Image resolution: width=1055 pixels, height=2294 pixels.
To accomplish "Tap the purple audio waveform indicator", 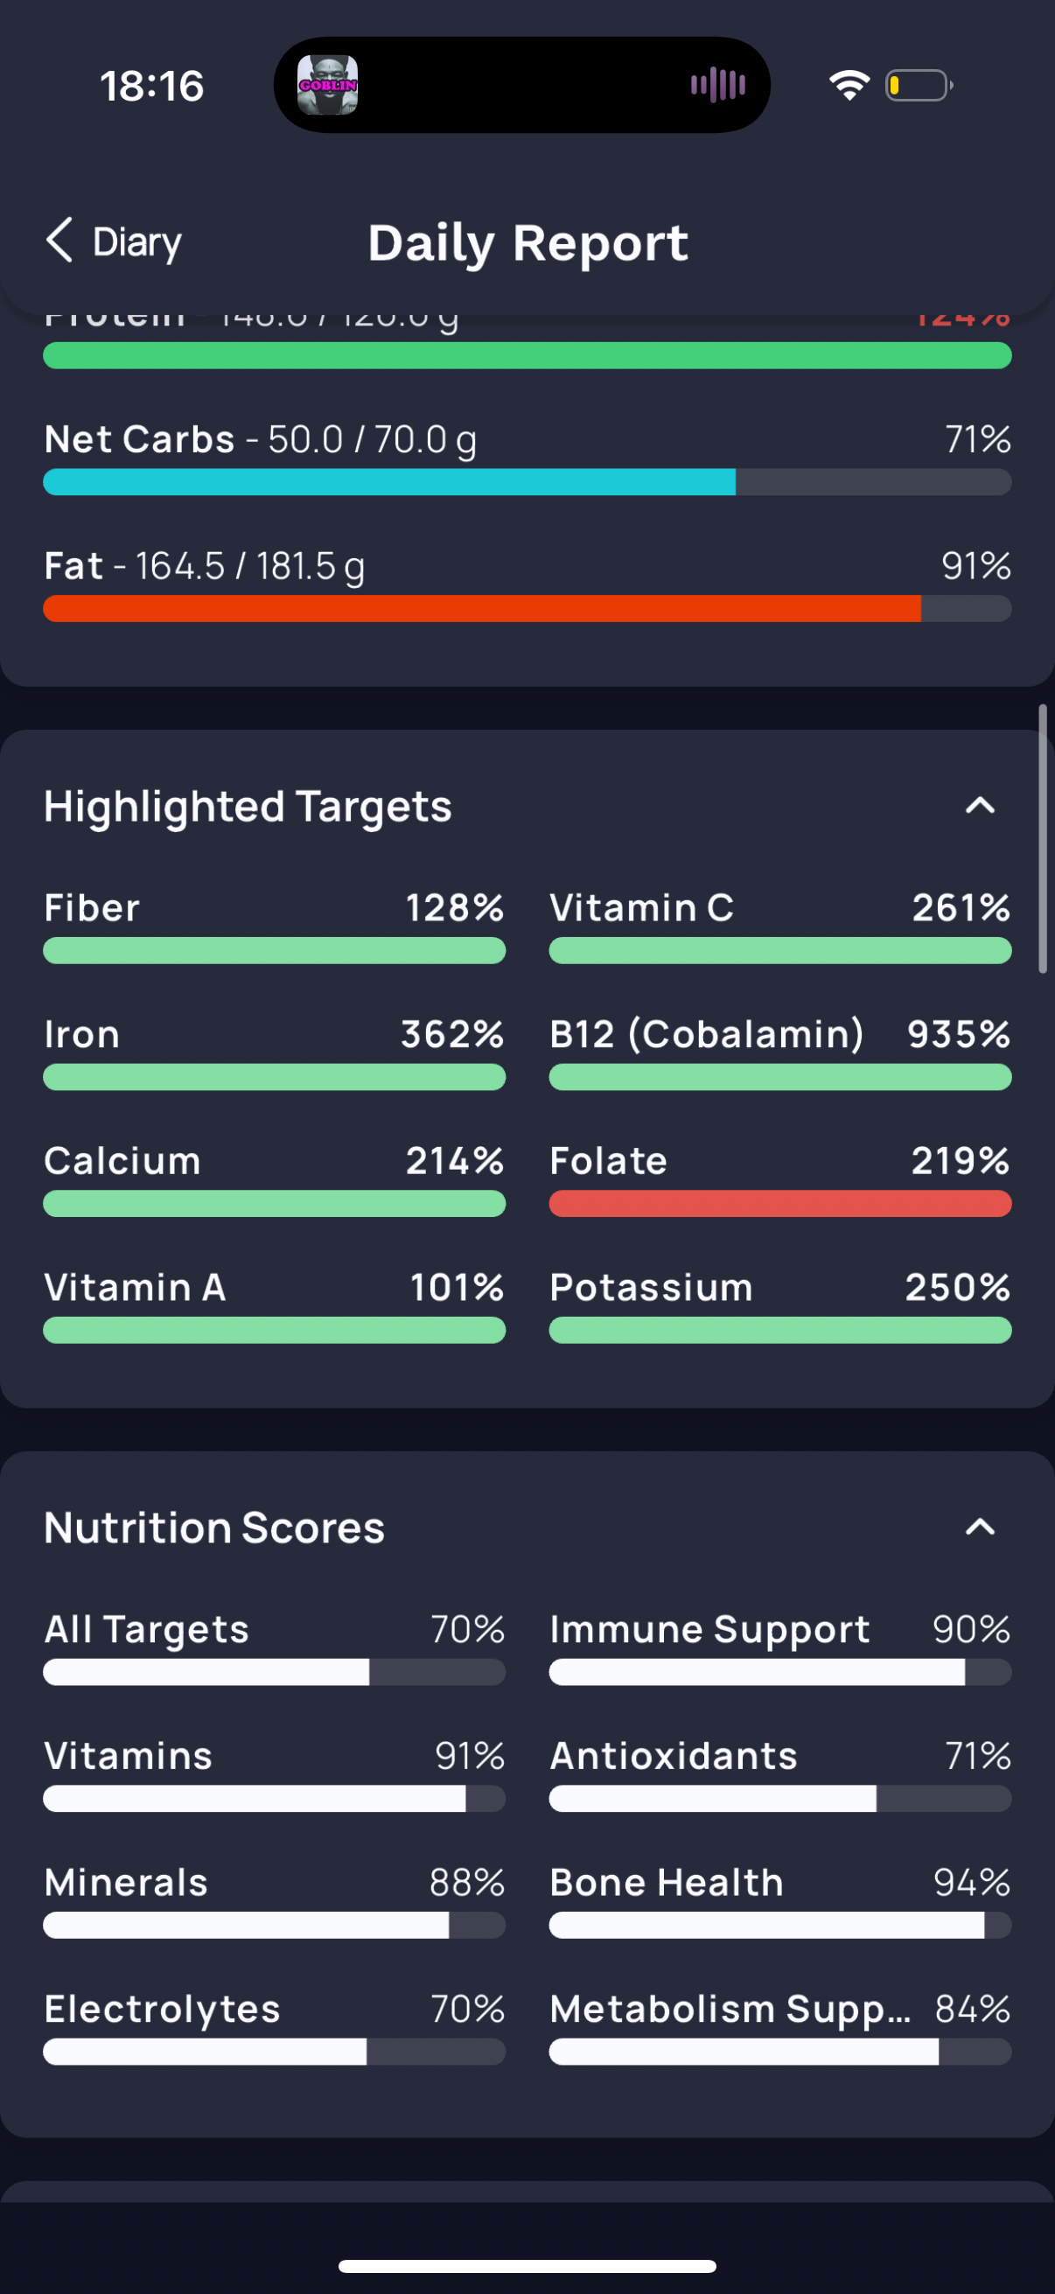I will 717,86.
